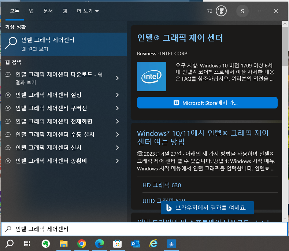Launch Google Chrome from the taskbar
Screen dimensions: 289x251
[x=81, y=244]
